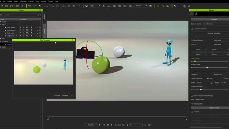The image size is (229, 129).
Task: Click the add keyframe diamond icon
Action: pos(145,125)
